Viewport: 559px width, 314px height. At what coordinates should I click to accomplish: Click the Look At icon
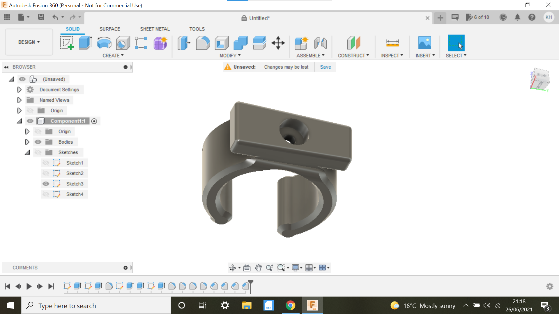[247, 268]
